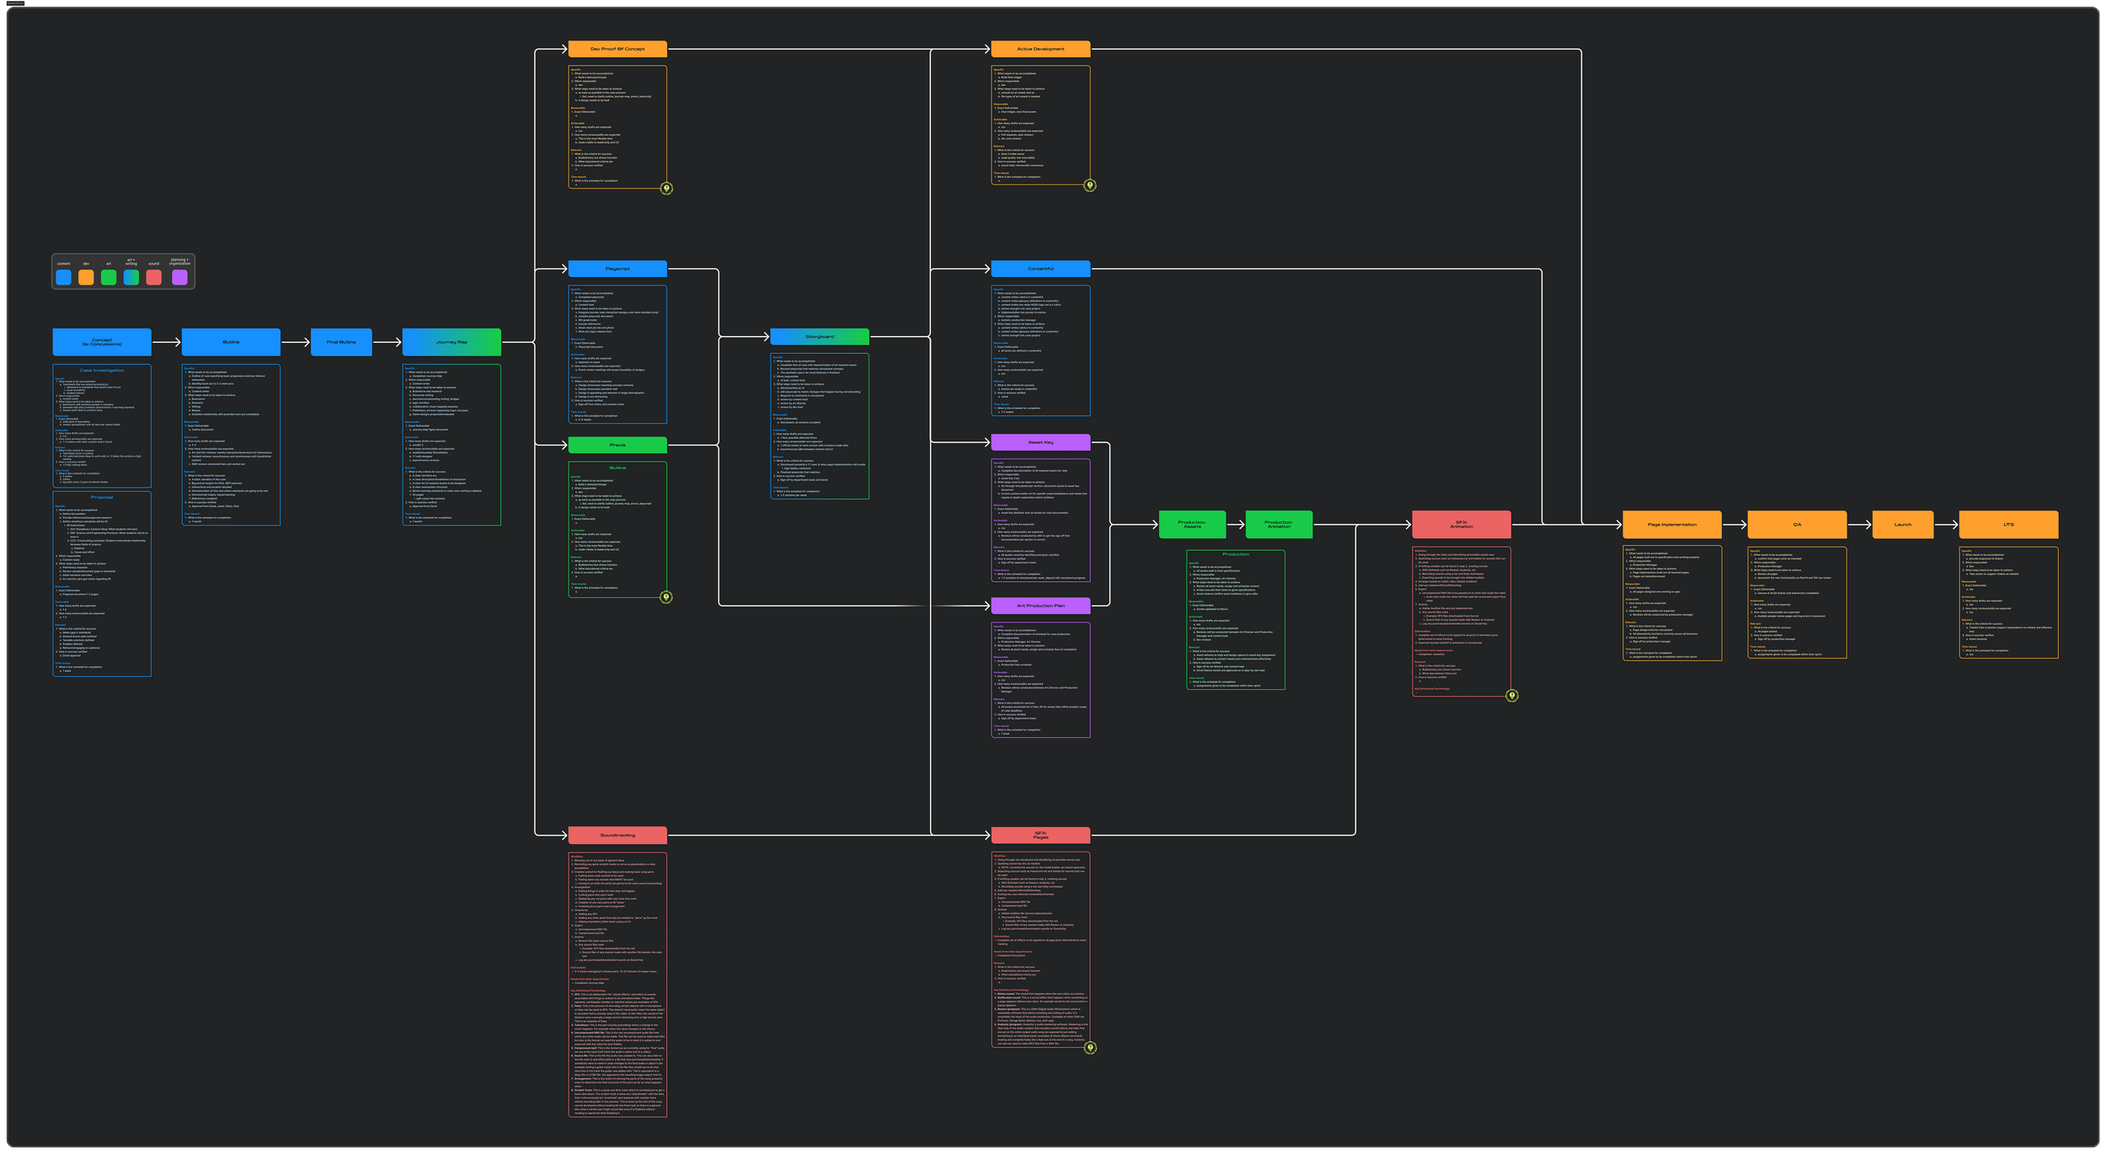Screen dimensions: 2106x1154
Task: Select the blue content legend swatch
Action: point(63,277)
